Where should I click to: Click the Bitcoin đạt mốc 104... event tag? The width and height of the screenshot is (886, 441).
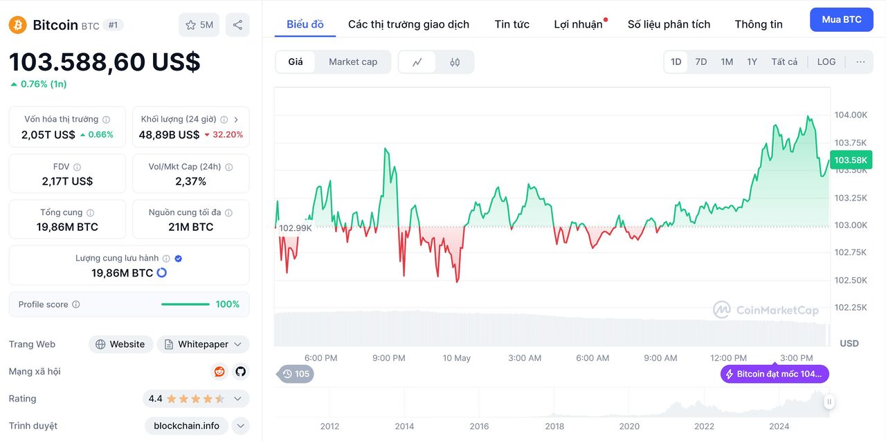coord(775,374)
